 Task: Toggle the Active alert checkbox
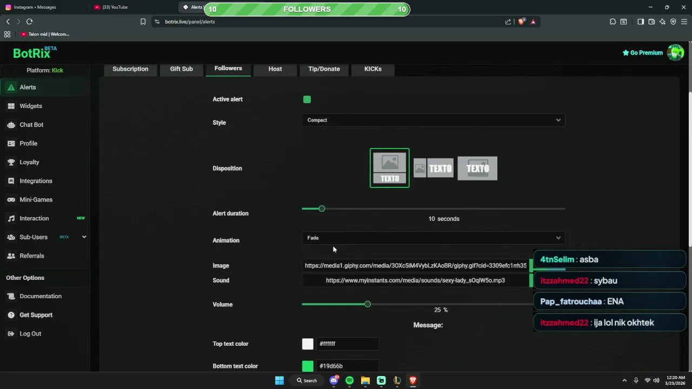pyautogui.click(x=307, y=99)
